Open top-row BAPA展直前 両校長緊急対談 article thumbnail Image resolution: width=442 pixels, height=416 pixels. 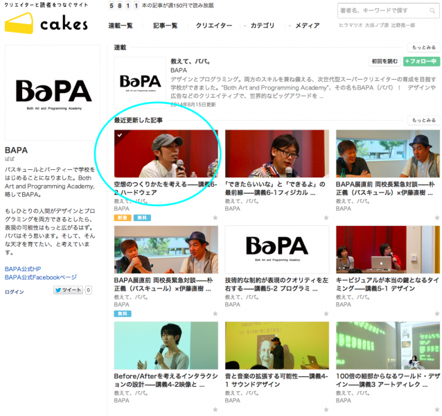coord(388,154)
